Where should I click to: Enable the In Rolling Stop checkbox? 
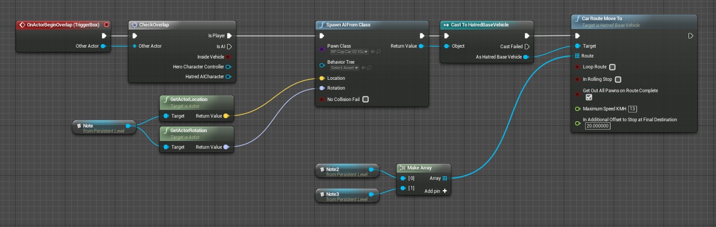(x=618, y=80)
